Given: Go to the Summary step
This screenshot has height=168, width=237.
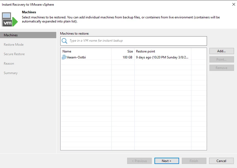Looking at the screenshot, I should point(11,73).
